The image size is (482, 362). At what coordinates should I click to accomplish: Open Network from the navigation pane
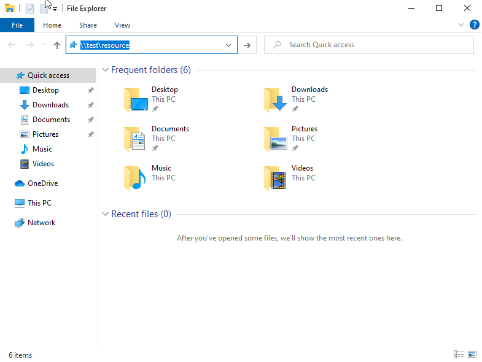point(41,223)
